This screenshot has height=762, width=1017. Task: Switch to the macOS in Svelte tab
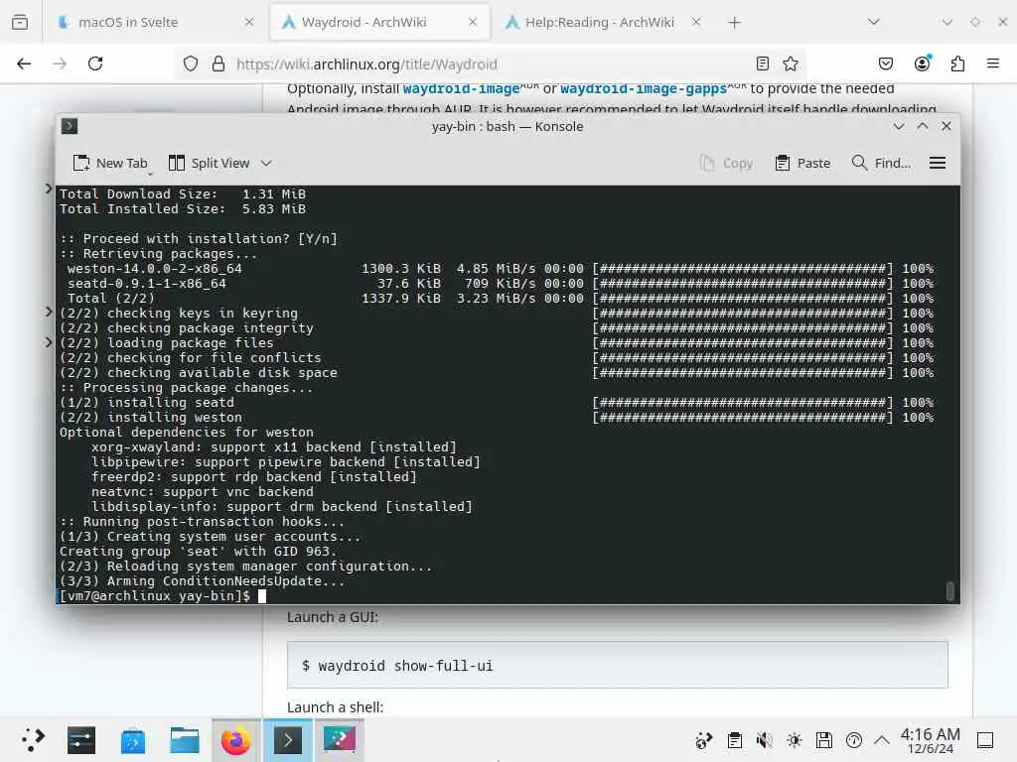[x=156, y=22]
